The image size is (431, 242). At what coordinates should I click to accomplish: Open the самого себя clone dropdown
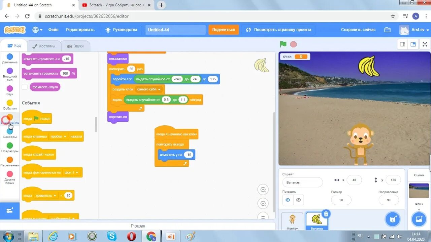pos(149,89)
